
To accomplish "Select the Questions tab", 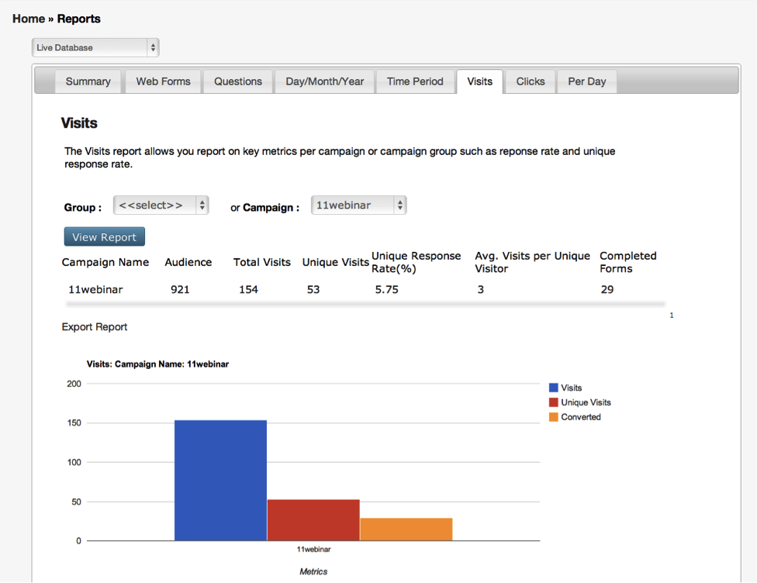I will coord(237,81).
